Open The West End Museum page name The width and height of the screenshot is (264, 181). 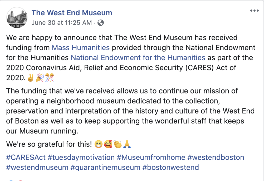click(x=72, y=13)
